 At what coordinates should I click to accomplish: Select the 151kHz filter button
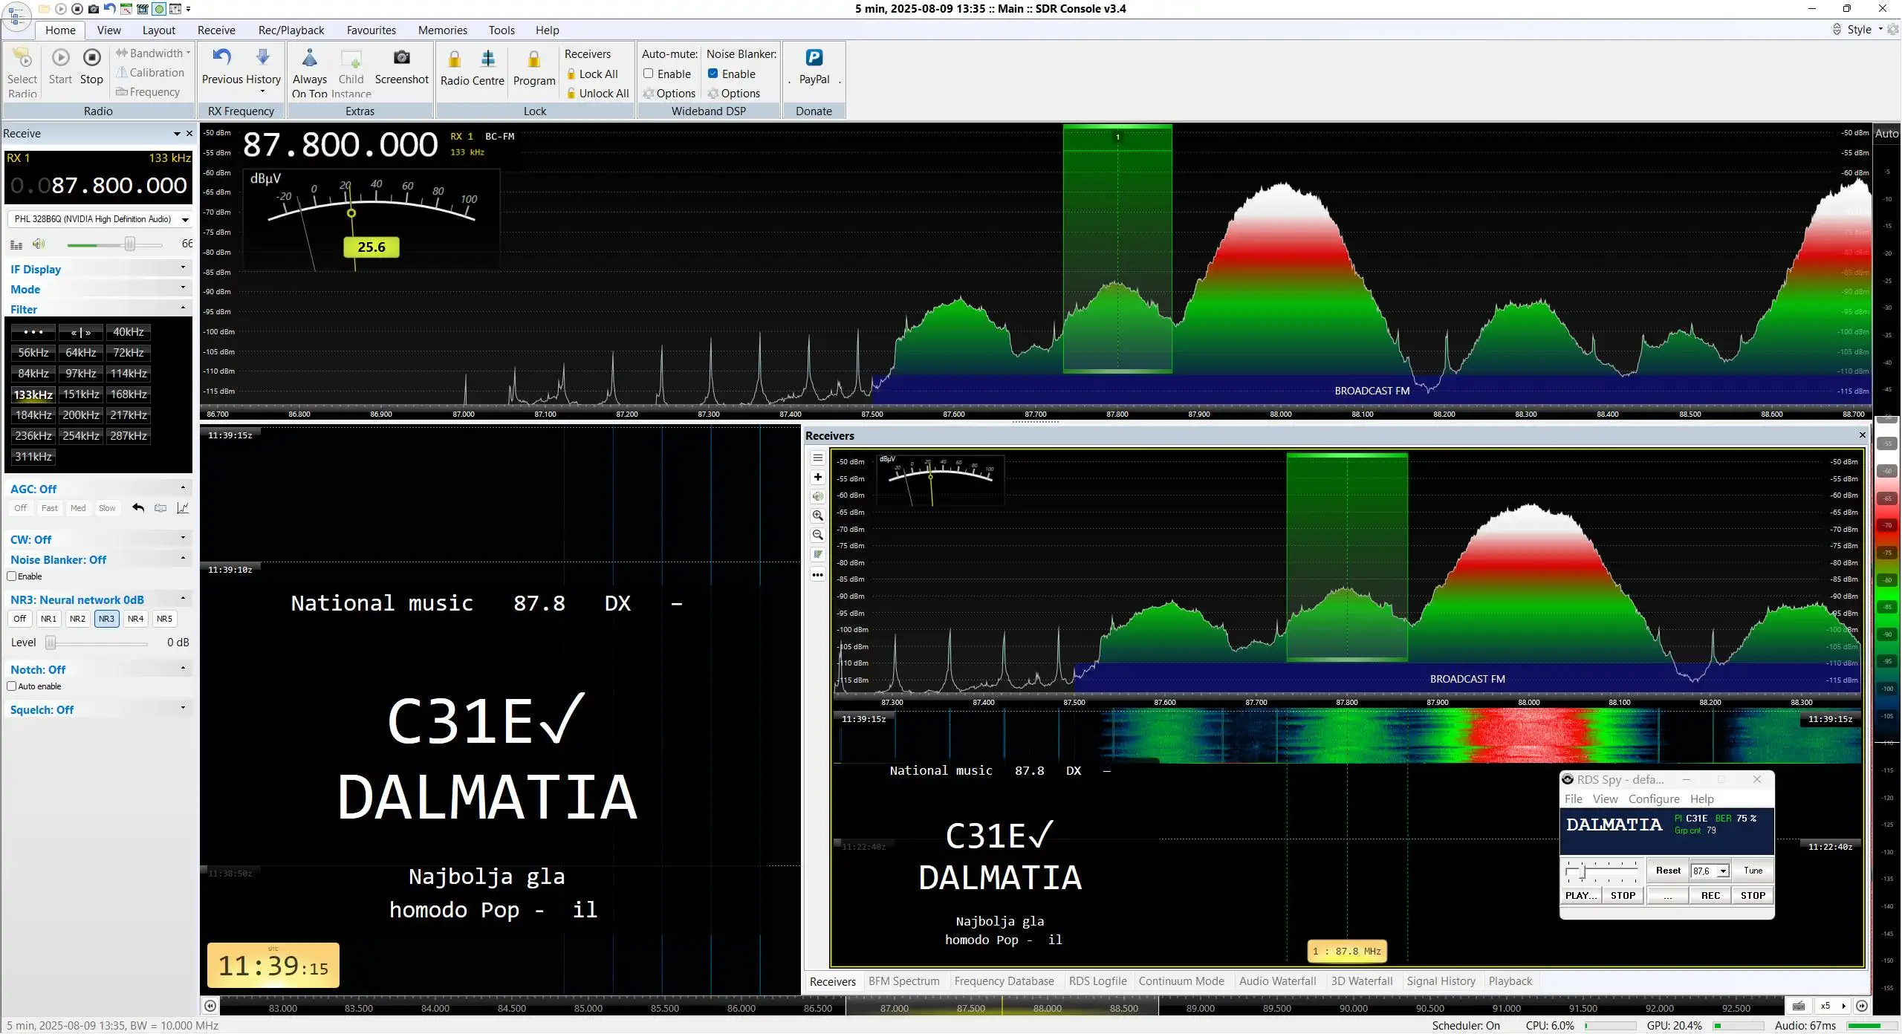[81, 394]
